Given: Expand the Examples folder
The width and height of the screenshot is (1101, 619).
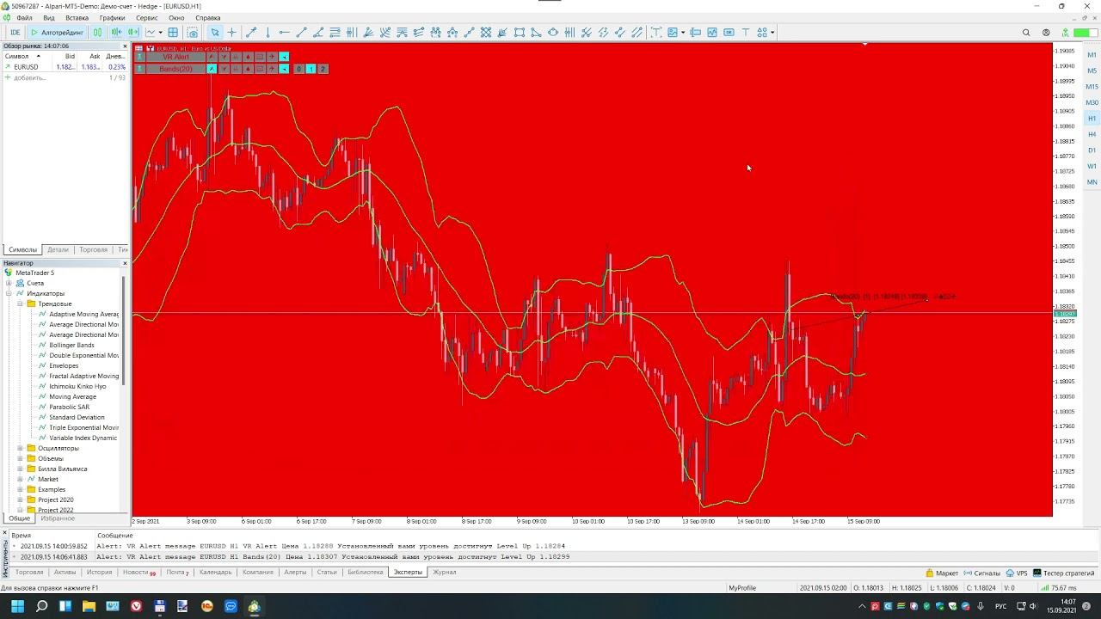Looking at the screenshot, I should [x=20, y=489].
